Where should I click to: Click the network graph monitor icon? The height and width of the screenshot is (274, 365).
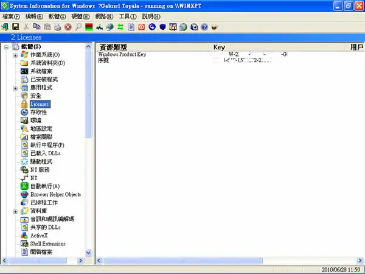[99, 27]
